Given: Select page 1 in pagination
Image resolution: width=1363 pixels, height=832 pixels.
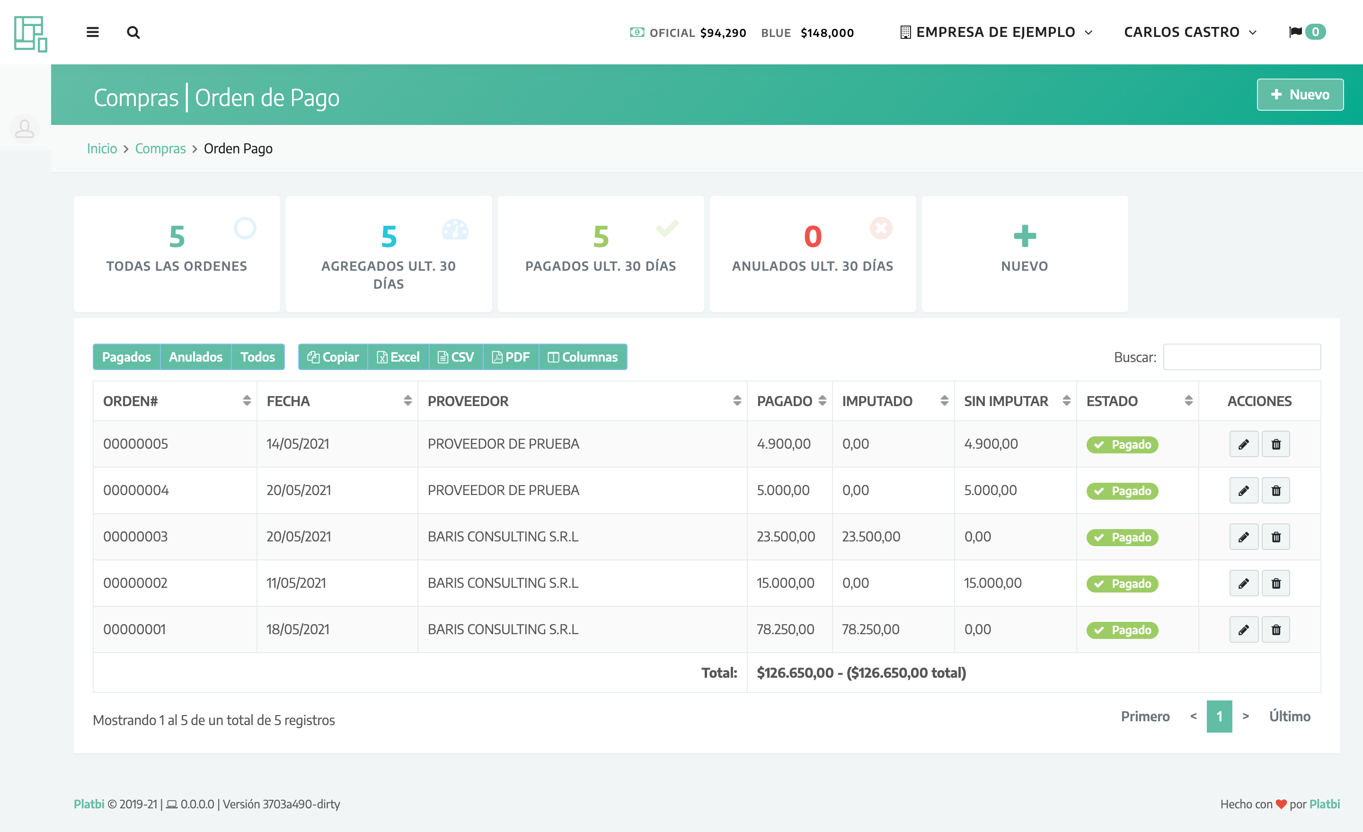Looking at the screenshot, I should point(1219,717).
